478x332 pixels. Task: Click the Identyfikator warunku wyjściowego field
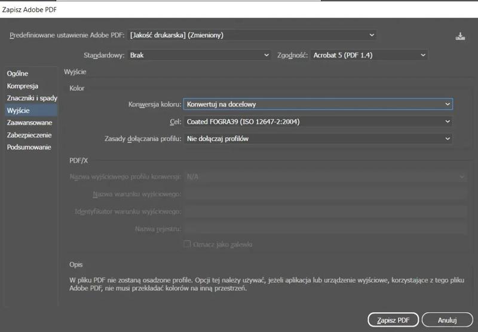pyautogui.click(x=324, y=212)
